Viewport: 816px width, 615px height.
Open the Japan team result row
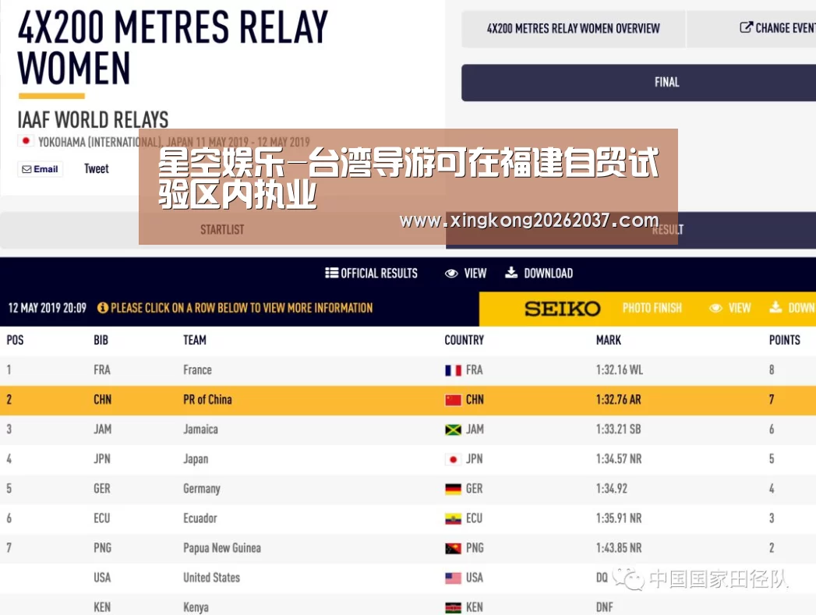coord(408,459)
